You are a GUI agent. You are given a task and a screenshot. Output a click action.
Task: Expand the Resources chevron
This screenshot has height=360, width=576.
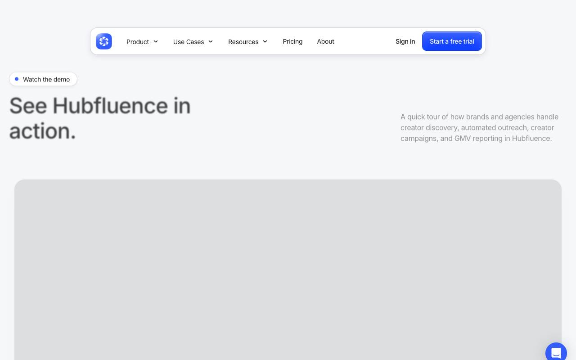(265, 41)
